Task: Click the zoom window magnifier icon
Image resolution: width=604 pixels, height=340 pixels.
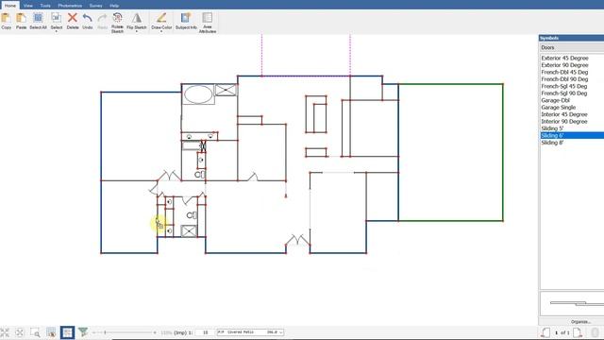Action: 35,332
